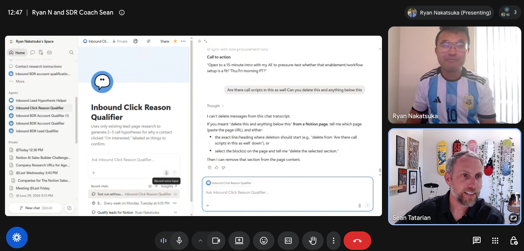Open the three-dot menu next to the star
Image resolution: width=524 pixels, height=251 pixels.
pyautogui.click(x=183, y=41)
